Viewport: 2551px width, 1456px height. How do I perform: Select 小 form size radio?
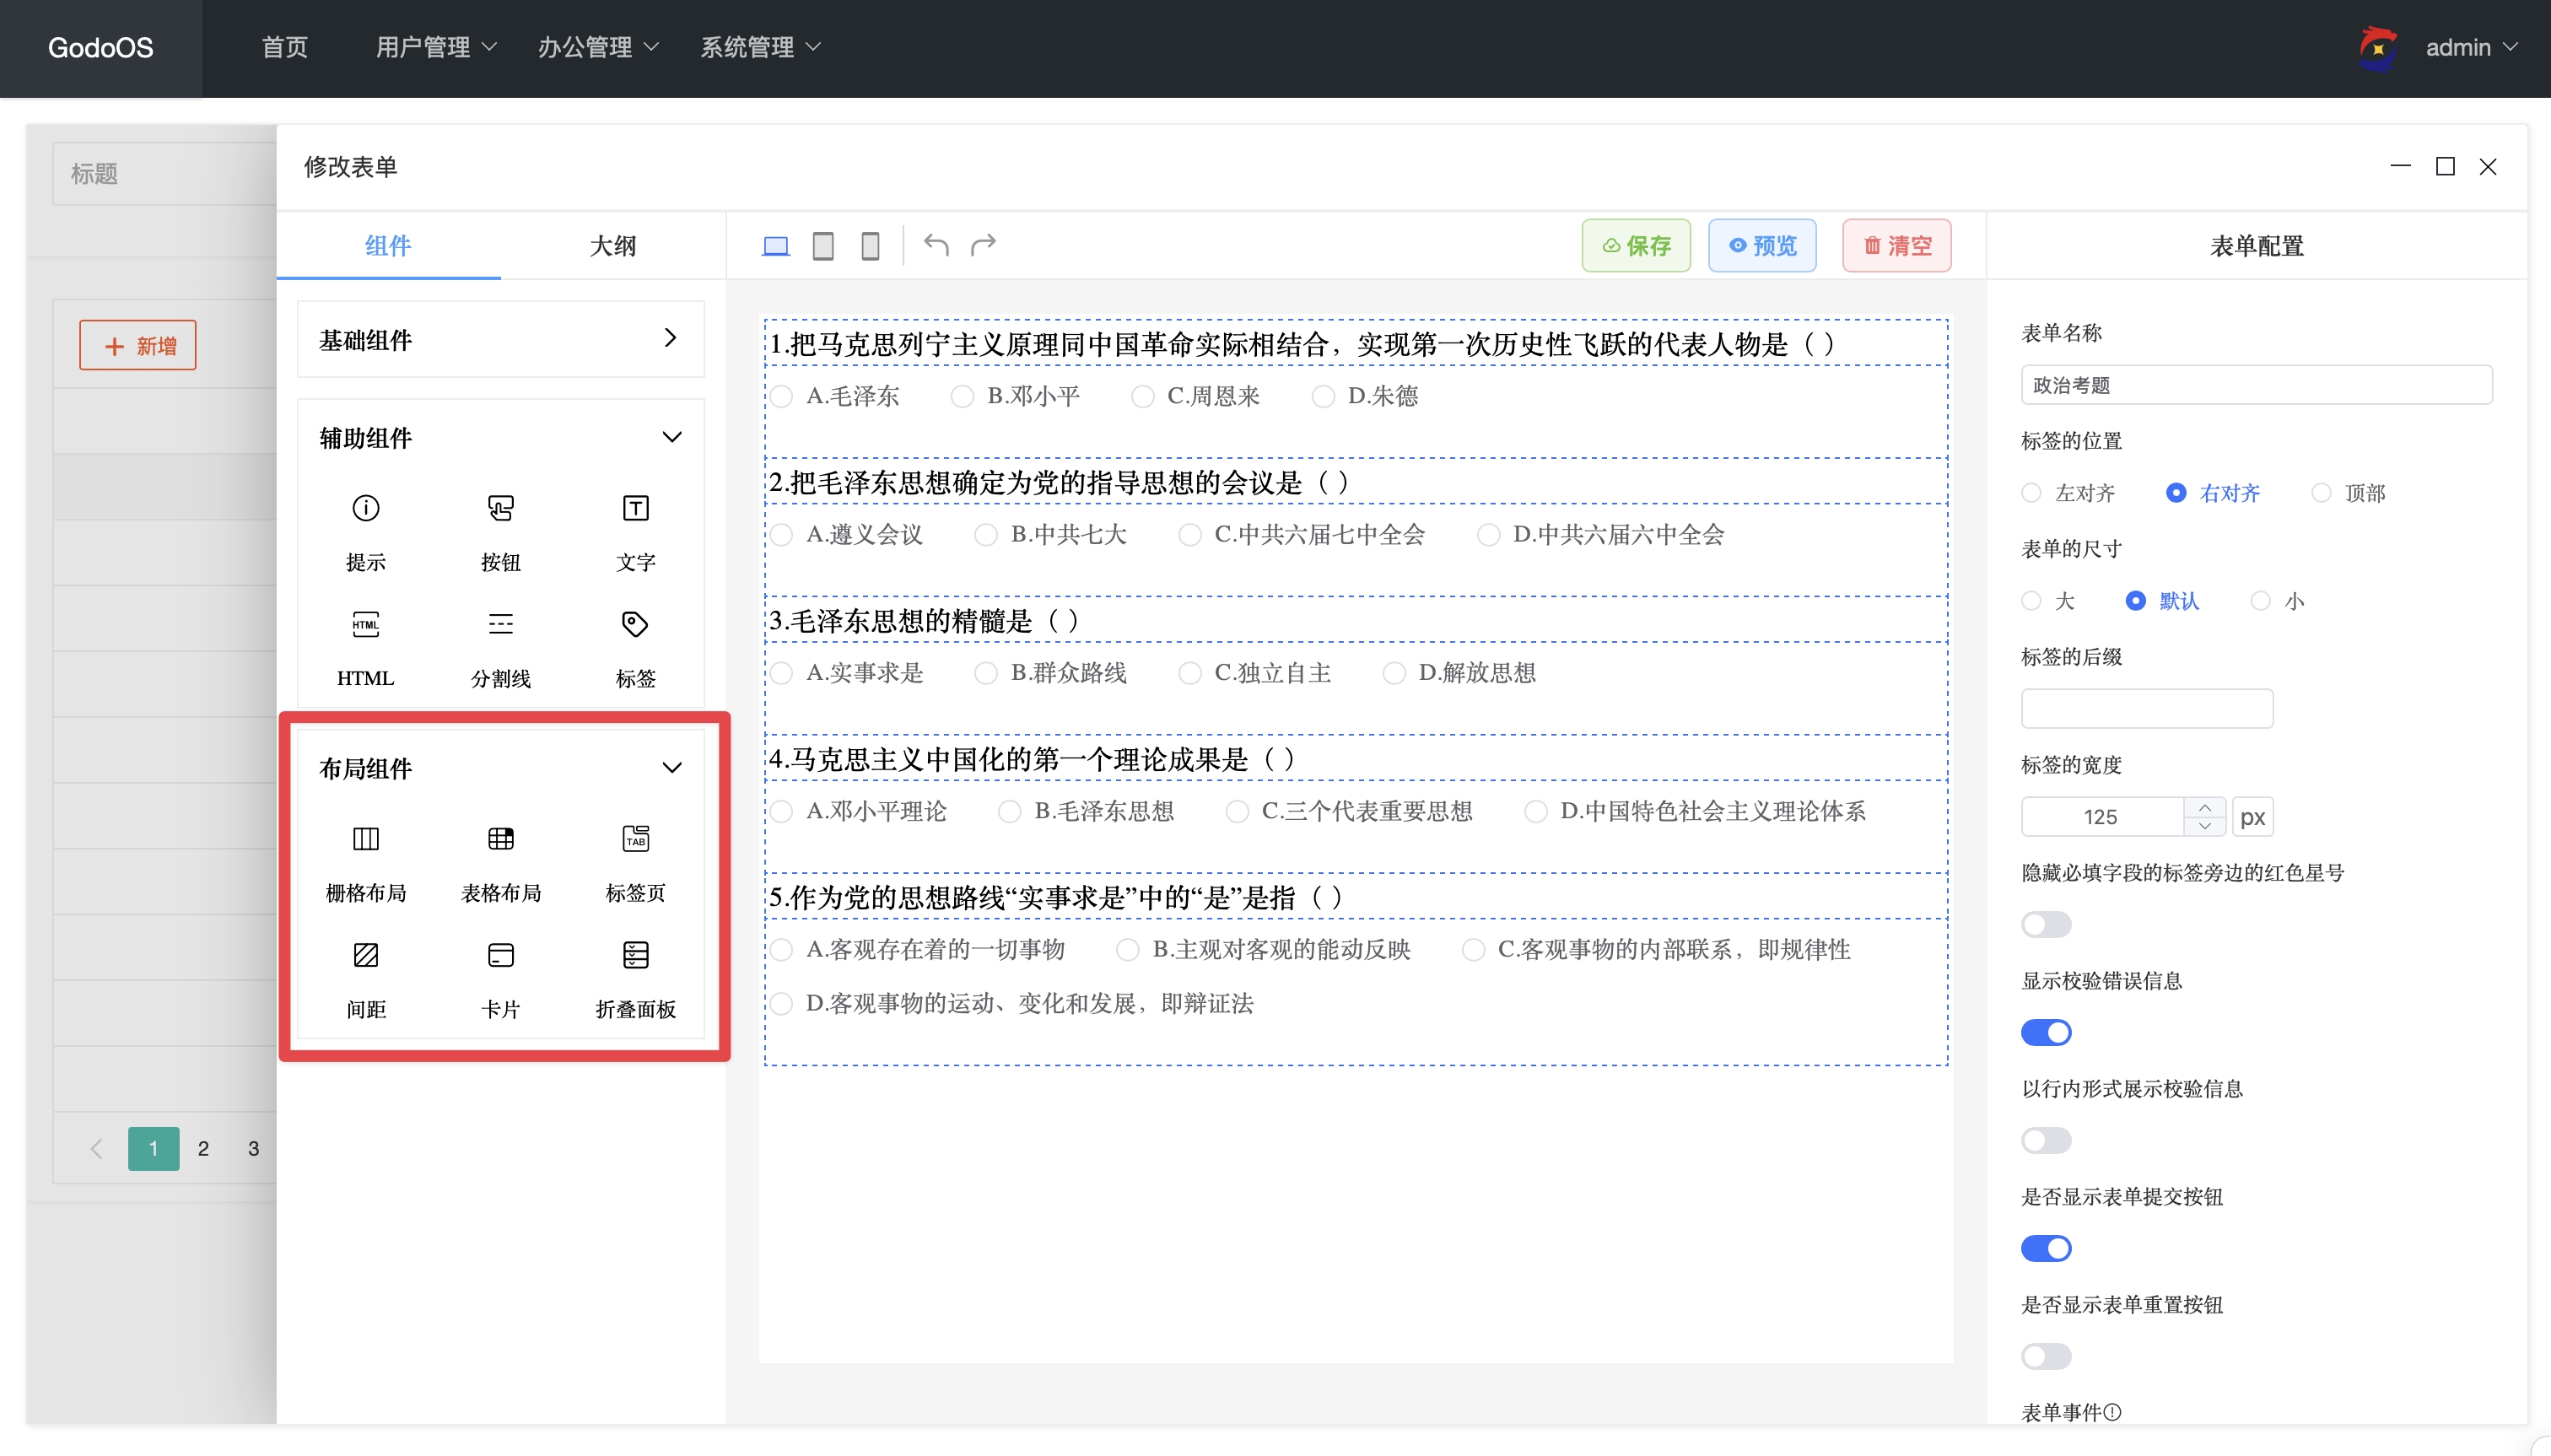pyautogui.click(x=2260, y=601)
